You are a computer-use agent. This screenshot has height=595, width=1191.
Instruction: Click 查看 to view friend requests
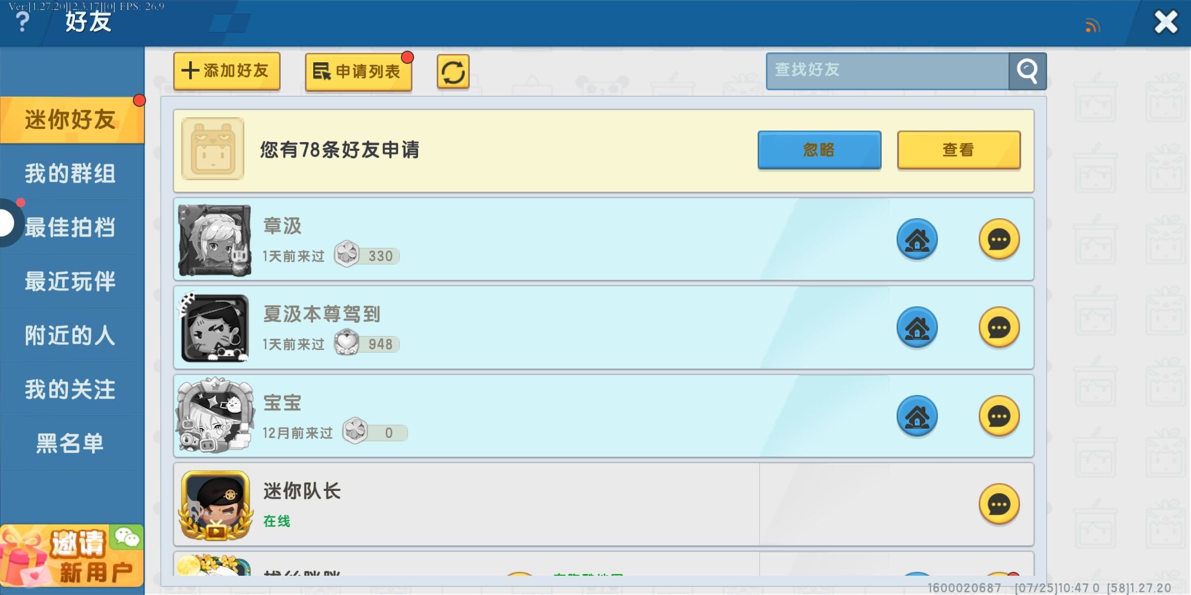(958, 150)
